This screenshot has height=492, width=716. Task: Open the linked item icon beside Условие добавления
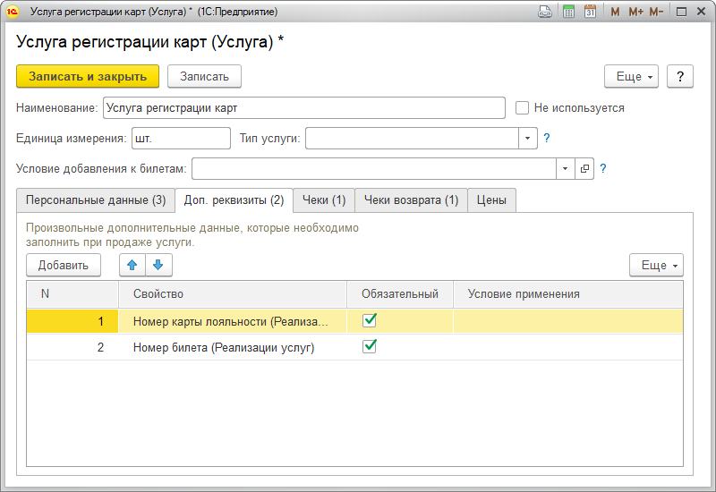point(584,168)
